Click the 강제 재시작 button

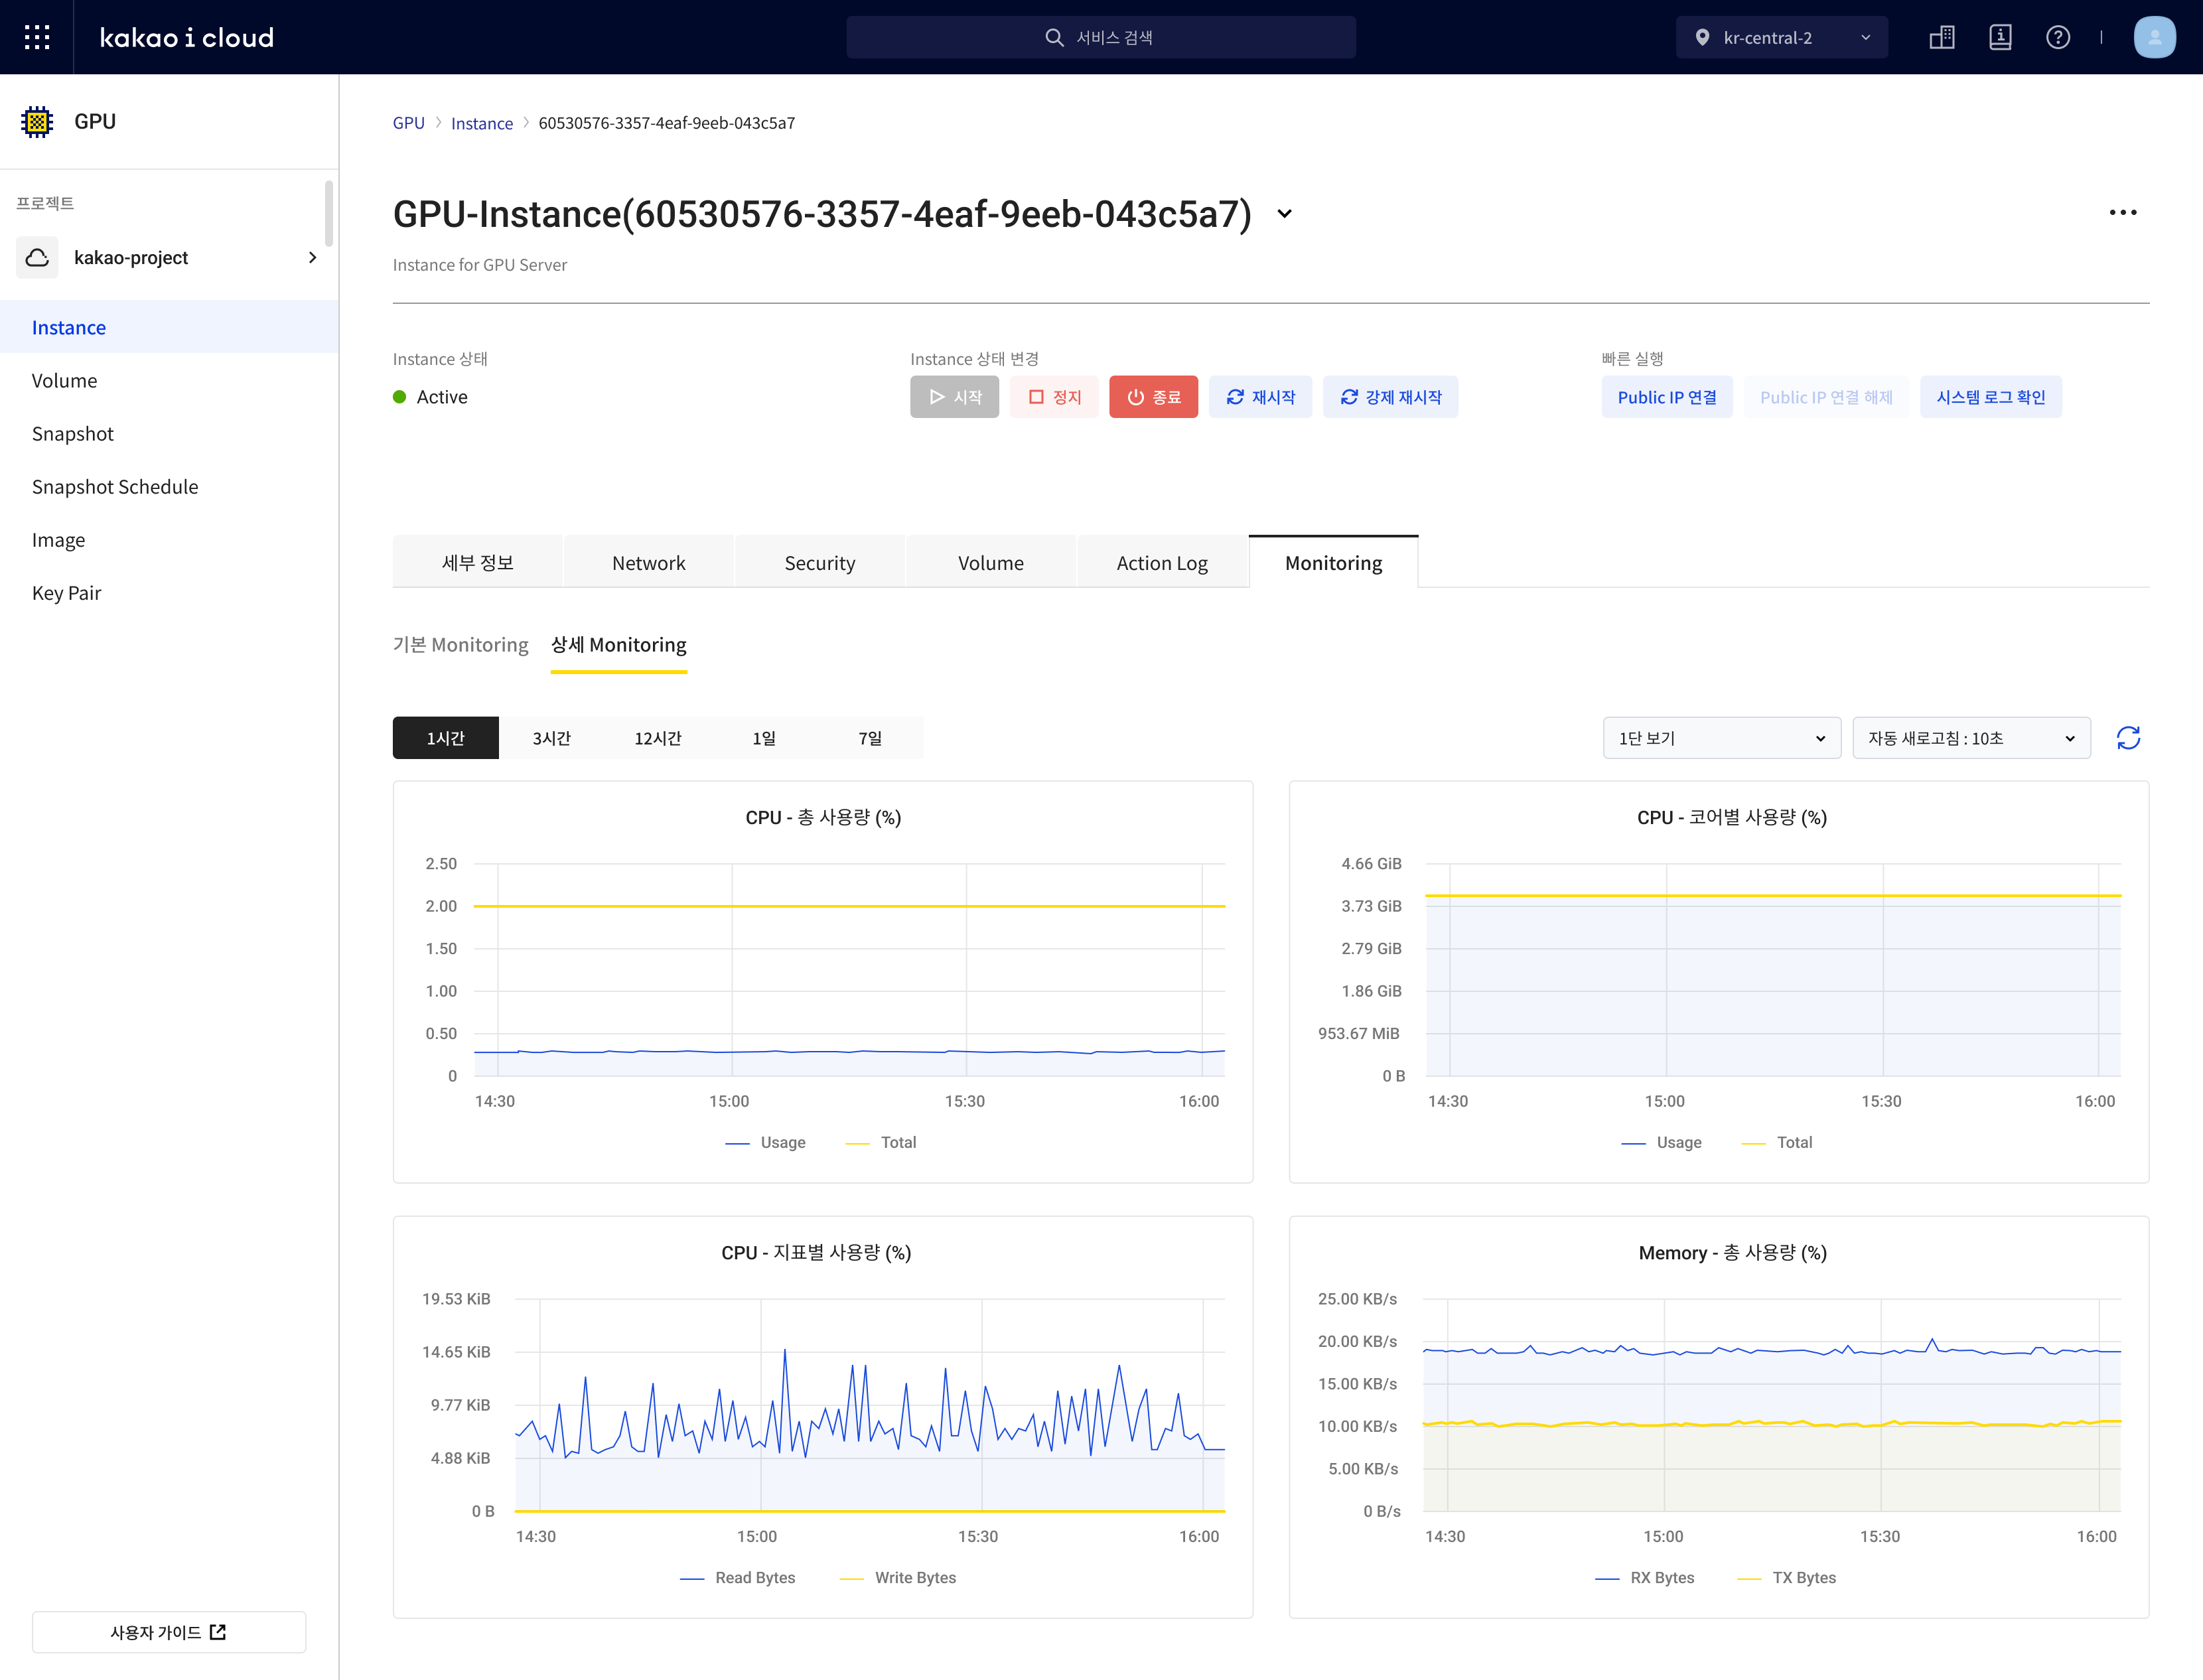point(1390,397)
